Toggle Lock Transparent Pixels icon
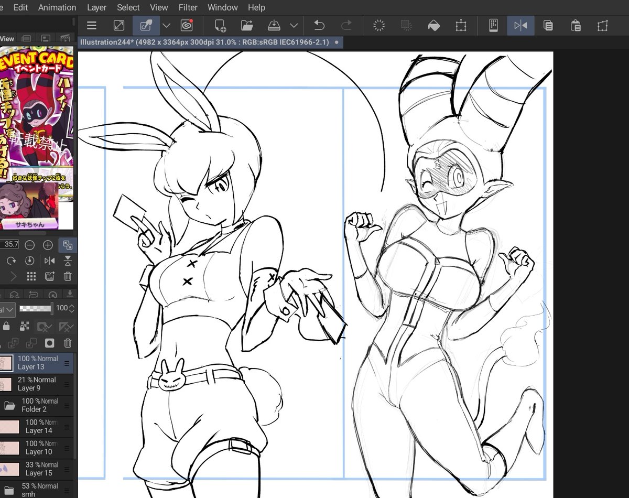The width and height of the screenshot is (629, 498). point(24,327)
